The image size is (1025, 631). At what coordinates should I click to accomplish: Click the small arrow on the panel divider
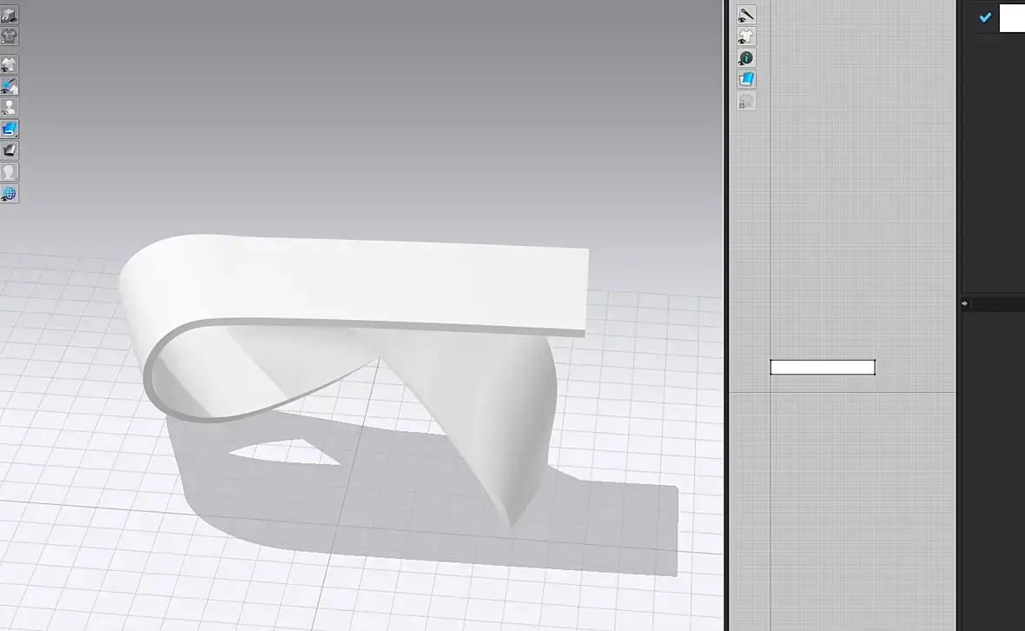[x=964, y=303]
